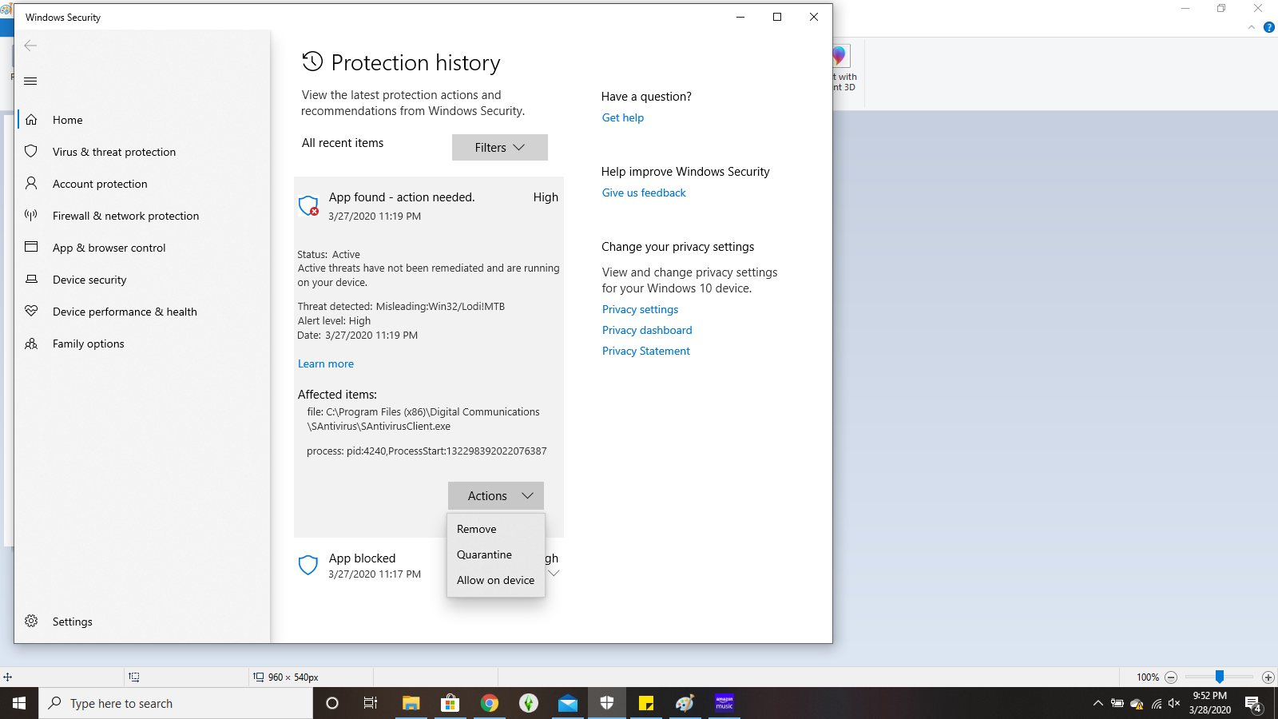Image resolution: width=1278 pixels, height=719 pixels.
Task: Go to Home in the sidebar
Action: coord(142,120)
